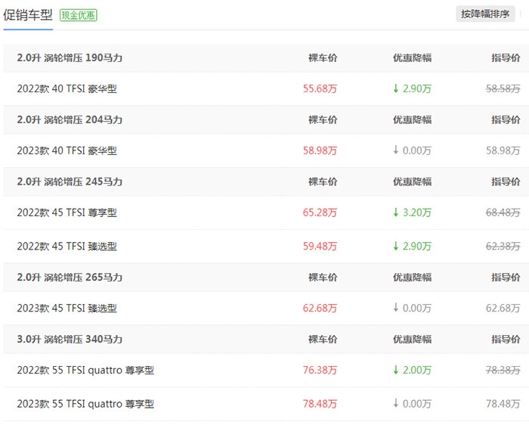Screen dimensions: 529x428
Task: Click 裸车价 column header in 340马力 group
Action: pyautogui.click(x=323, y=340)
